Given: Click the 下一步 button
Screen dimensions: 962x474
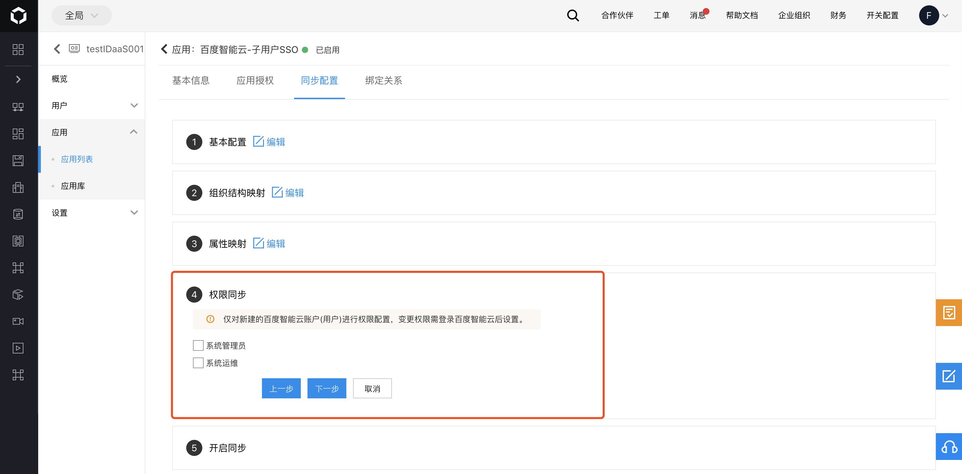Looking at the screenshot, I should tap(327, 389).
